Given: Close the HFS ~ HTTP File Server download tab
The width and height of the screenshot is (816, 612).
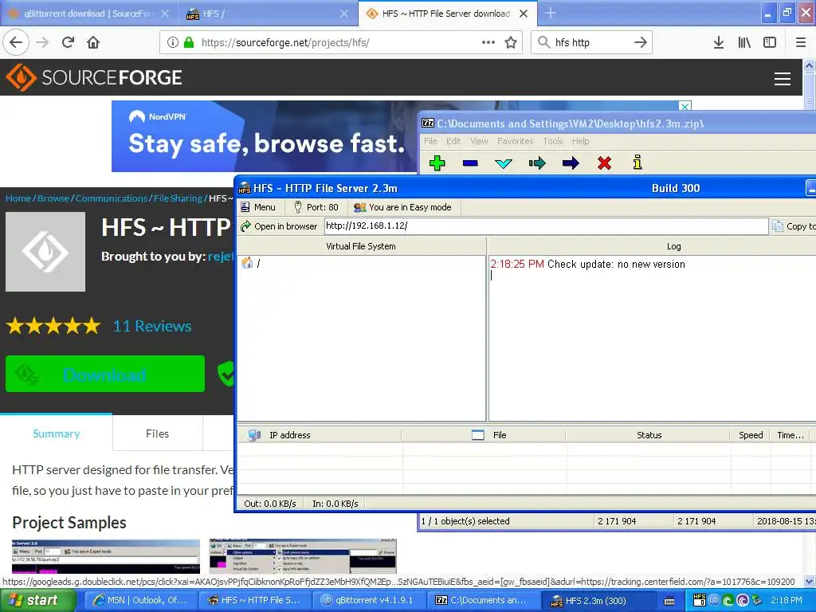Looking at the screenshot, I should point(524,14).
